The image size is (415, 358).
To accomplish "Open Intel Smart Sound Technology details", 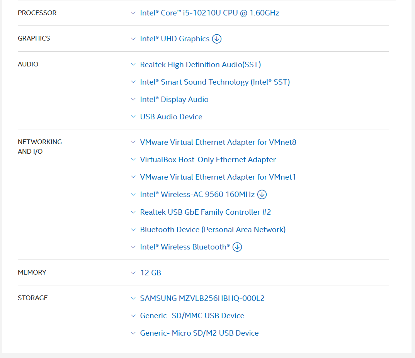I will (x=214, y=82).
